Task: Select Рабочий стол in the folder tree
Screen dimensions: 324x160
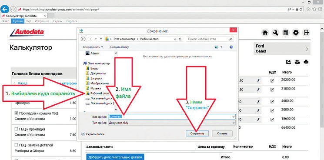Action: [x=97, y=93]
